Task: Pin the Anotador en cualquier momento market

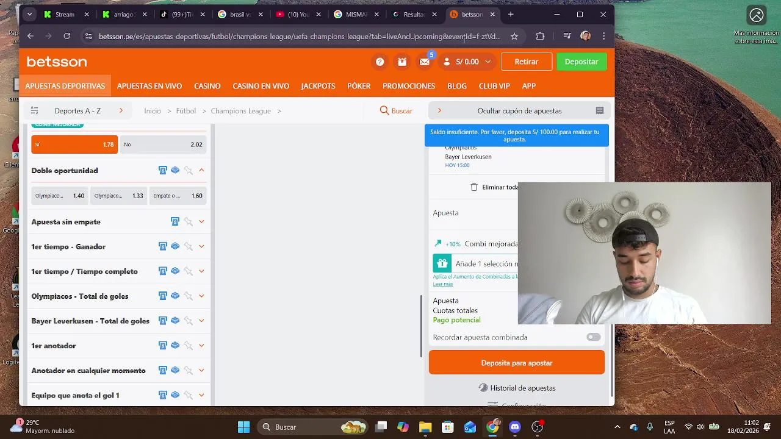Action: [x=189, y=370]
